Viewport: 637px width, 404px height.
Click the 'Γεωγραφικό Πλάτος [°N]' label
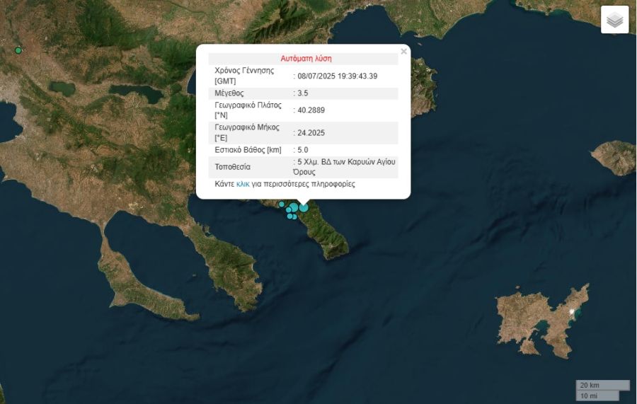click(x=248, y=110)
